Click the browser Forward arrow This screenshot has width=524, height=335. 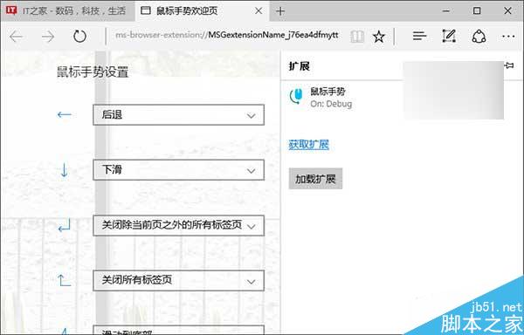tap(48, 37)
